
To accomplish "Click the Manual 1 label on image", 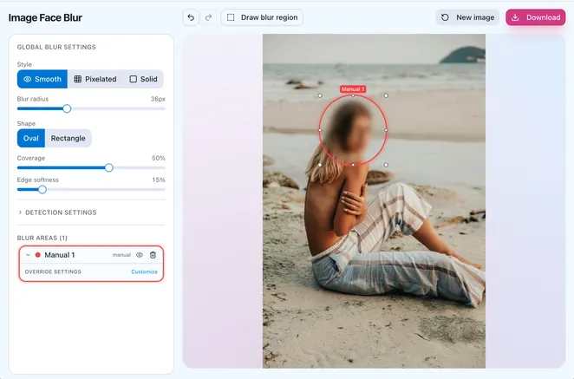I will pyautogui.click(x=353, y=89).
